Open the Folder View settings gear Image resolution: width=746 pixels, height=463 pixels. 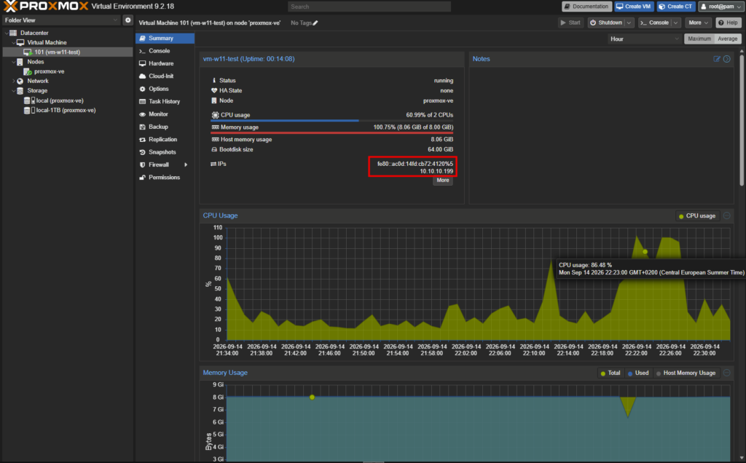(127, 20)
